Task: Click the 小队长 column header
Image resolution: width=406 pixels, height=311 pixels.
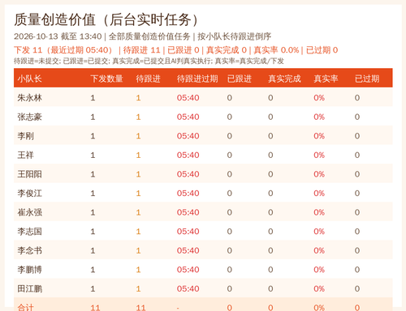Action: (x=29, y=79)
